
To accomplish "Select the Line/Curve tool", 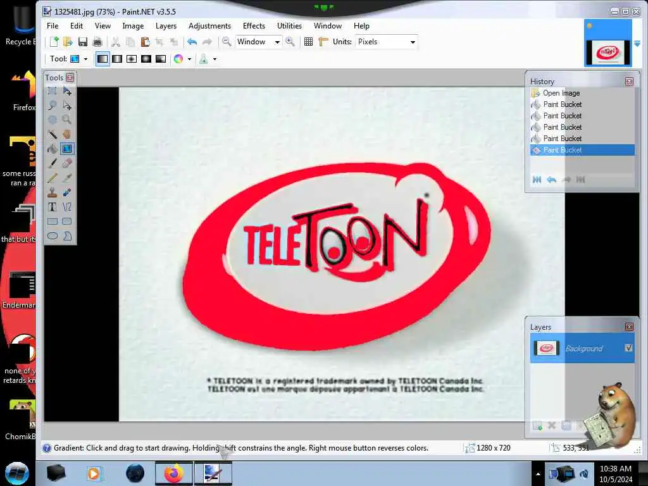I will coord(67,207).
